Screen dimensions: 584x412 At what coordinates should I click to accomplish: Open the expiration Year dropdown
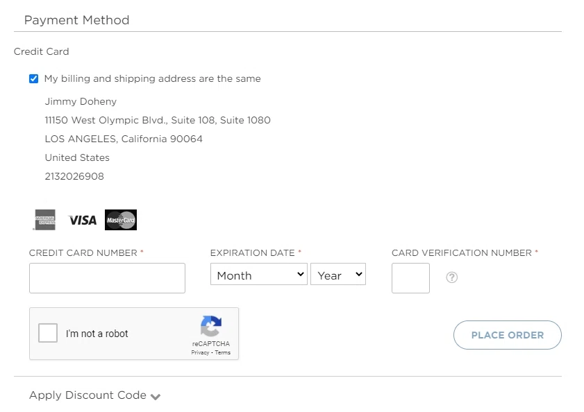tap(338, 275)
